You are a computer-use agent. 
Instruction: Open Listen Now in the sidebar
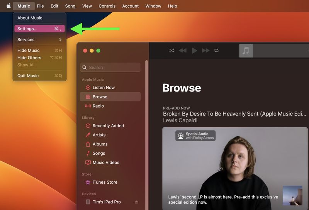[103, 88]
